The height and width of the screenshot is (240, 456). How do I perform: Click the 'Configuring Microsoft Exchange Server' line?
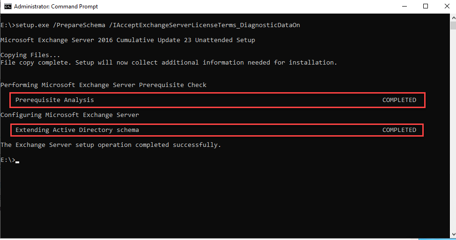pyautogui.click(x=70, y=115)
